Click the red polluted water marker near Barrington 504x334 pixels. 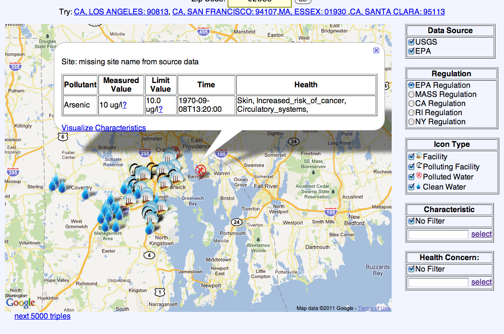point(201,170)
